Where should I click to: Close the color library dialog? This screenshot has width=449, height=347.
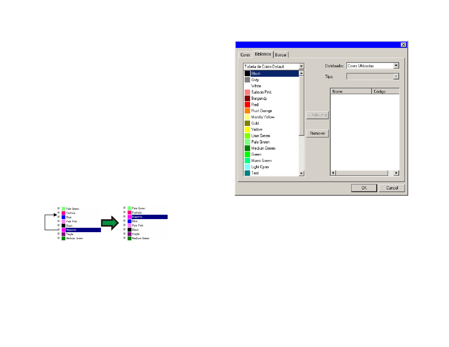(x=403, y=45)
